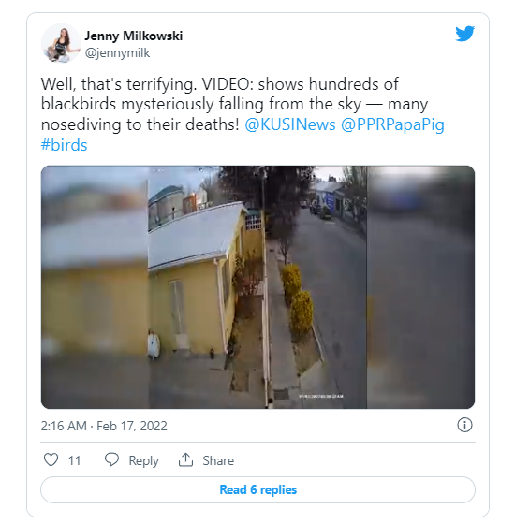
Task: Play the falling blackbirds video thumbnail
Action: pyautogui.click(x=257, y=287)
